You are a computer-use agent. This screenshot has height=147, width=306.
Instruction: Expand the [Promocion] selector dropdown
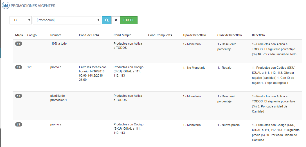coord(67,20)
